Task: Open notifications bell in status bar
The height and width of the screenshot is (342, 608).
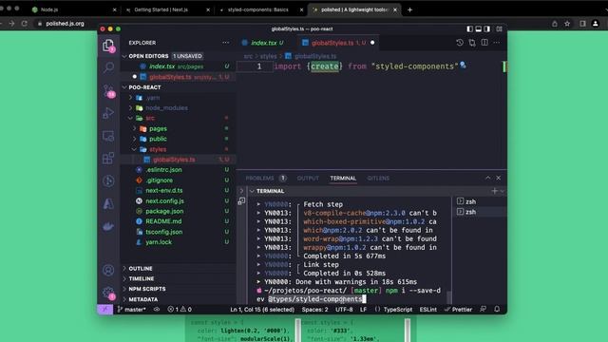Action: [497, 309]
